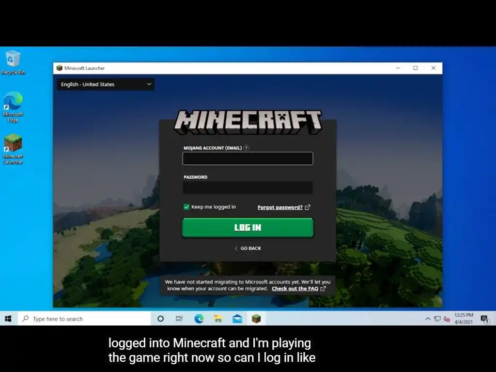Focus the Password input field

[x=248, y=187]
